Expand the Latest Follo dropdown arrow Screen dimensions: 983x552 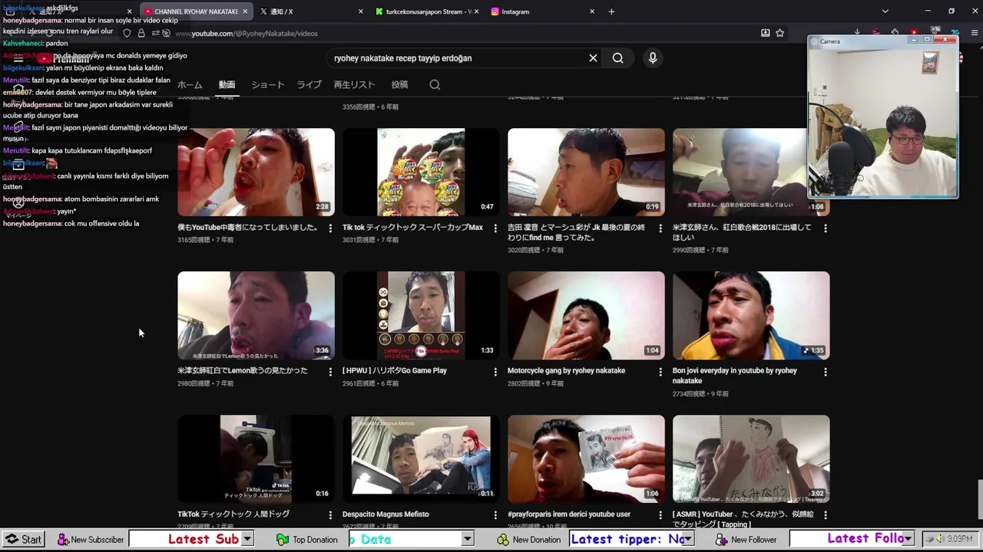tap(909, 539)
